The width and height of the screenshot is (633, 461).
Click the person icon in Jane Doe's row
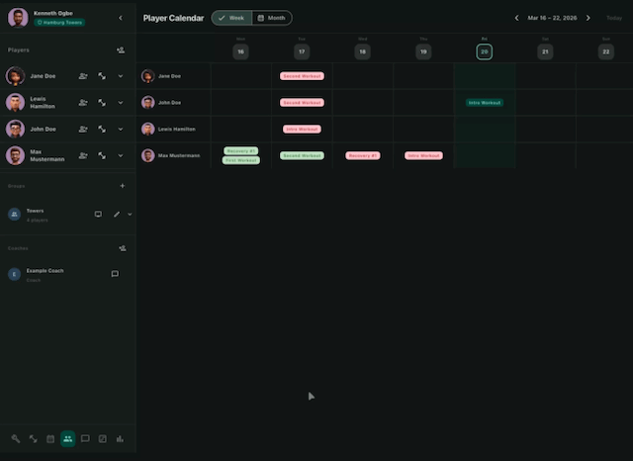(83, 76)
